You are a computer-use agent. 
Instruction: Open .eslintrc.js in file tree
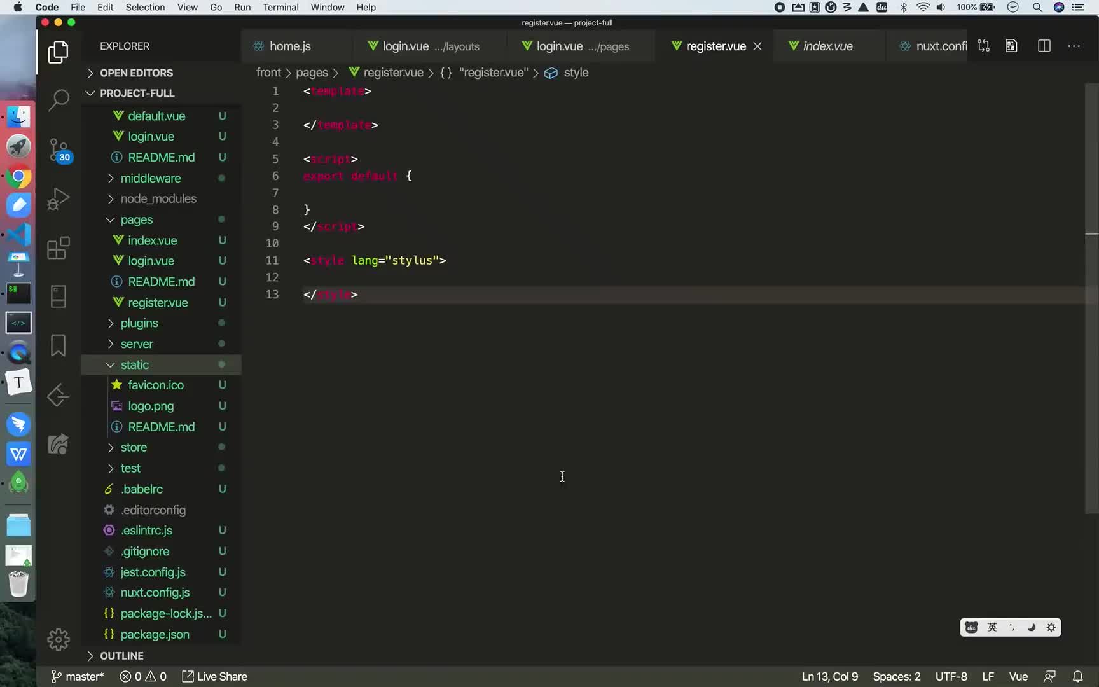146,530
